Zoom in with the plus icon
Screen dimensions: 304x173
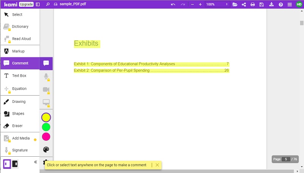coord(200,4)
